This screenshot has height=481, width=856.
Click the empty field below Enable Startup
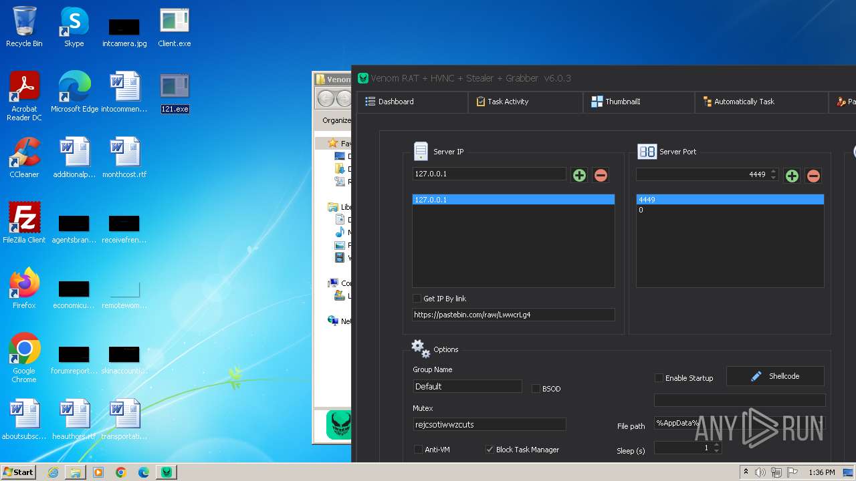pyautogui.click(x=740, y=400)
